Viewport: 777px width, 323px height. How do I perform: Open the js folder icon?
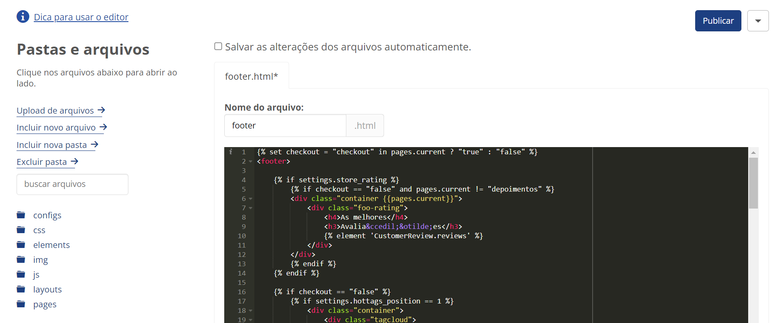pyautogui.click(x=21, y=274)
